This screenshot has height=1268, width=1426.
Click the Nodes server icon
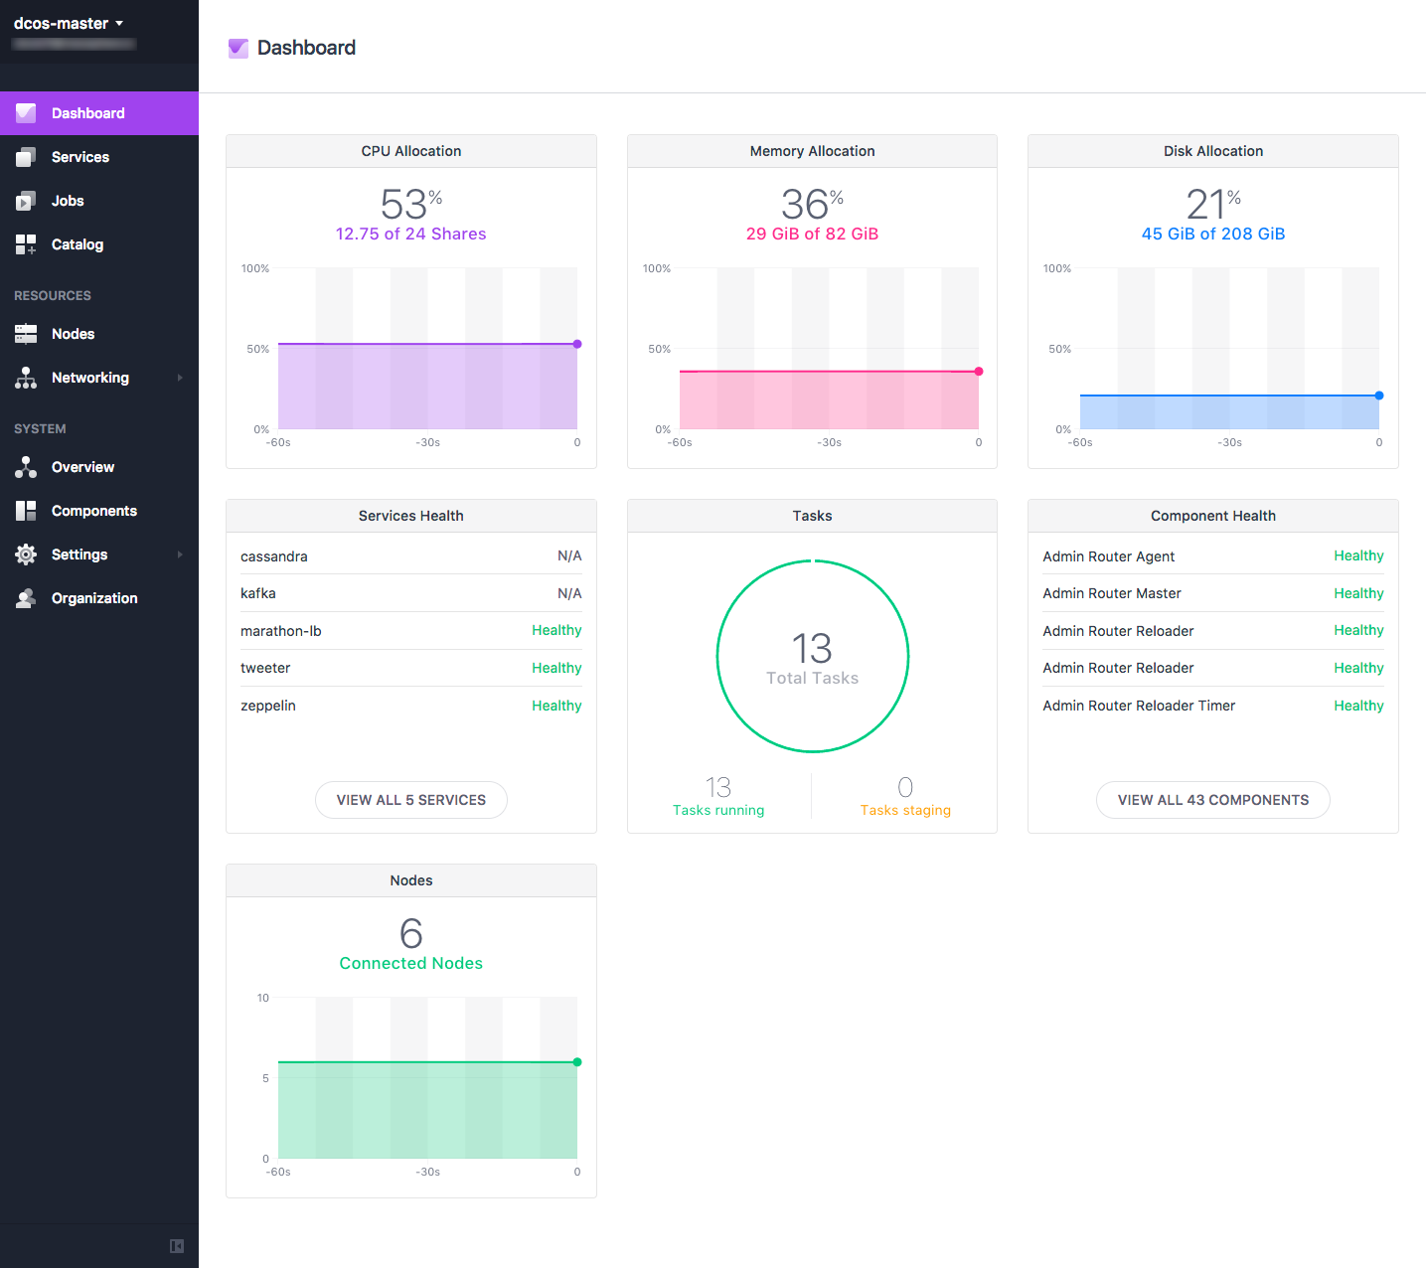pyautogui.click(x=26, y=334)
